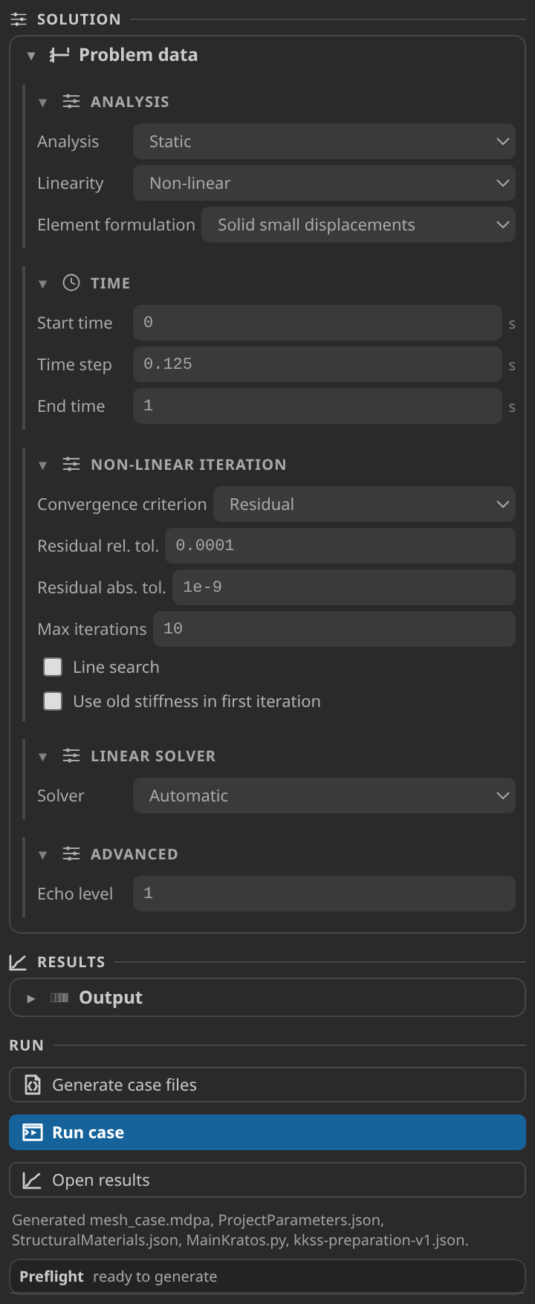This screenshot has height=1304, width=535.
Task: Collapse the ANALYSIS section triangle
Action: click(x=43, y=103)
